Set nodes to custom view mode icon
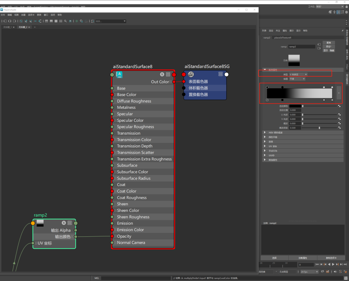The height and width of the screenshot is (281, 349). pyautogui.click(x=61, y=21)
